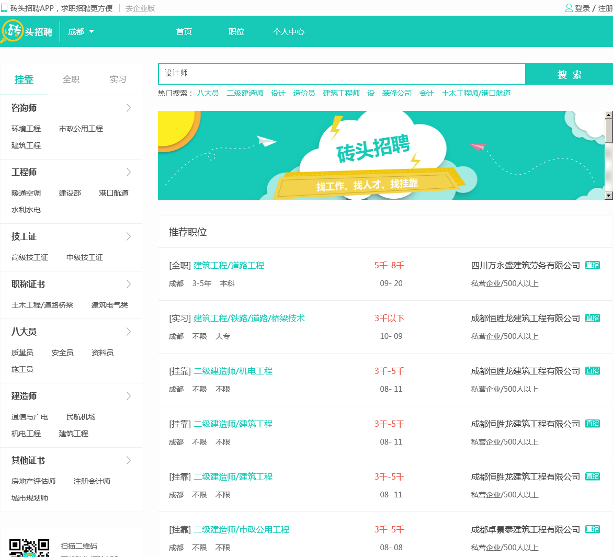Click the QR code image

pyautogui.click(x=29, y=548)
